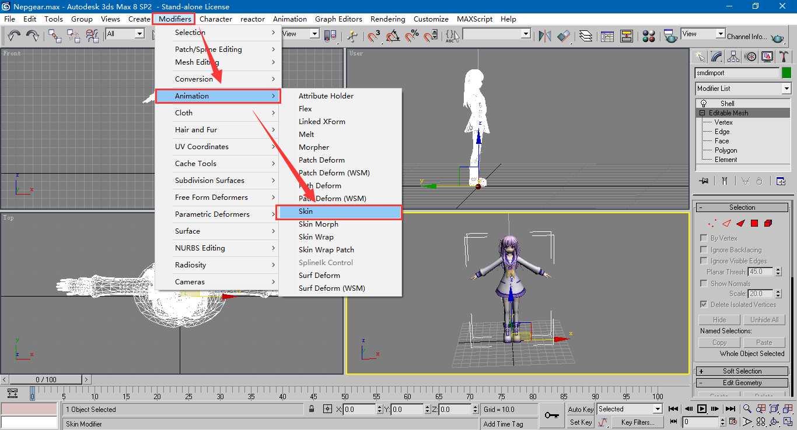The image size is (797, 430).
Task: Toggle the Auto Key button
Action: 581,409
